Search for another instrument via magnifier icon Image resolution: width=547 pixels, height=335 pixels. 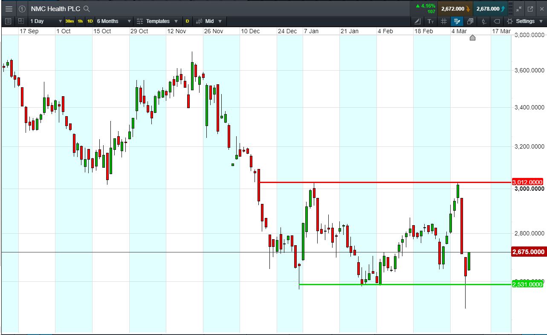tap(87, 9)
